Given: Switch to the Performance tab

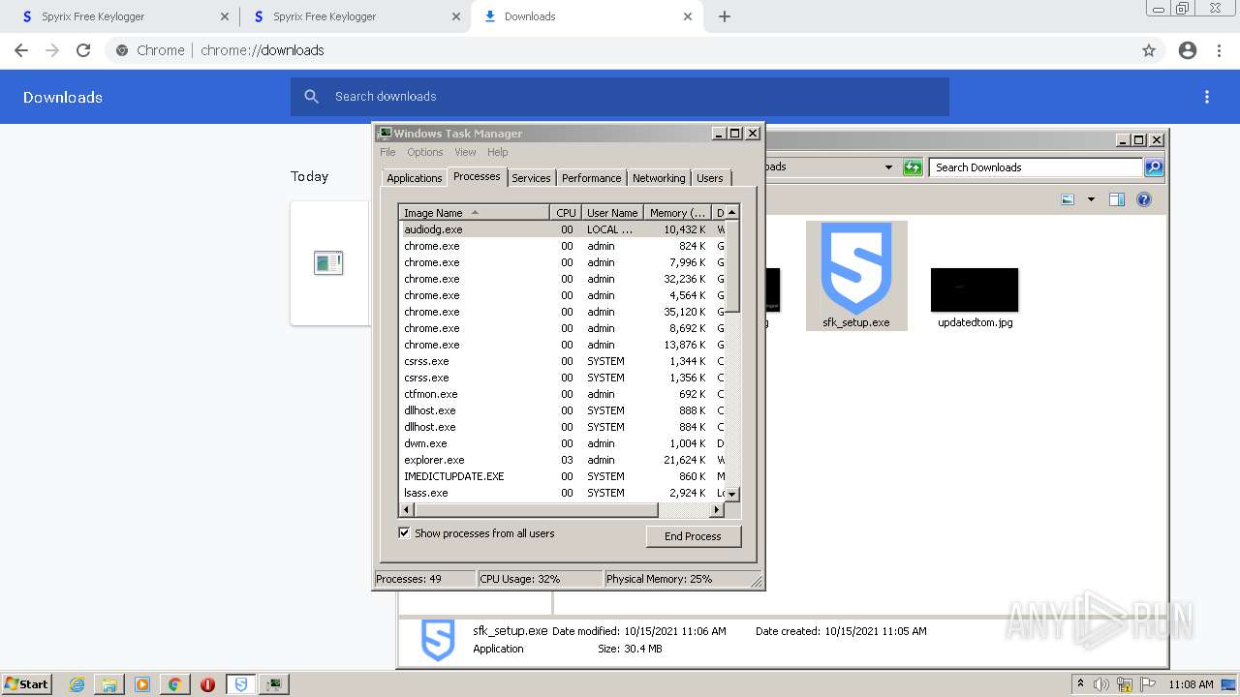Looking at the screenshot, I should tap(591, 178).
